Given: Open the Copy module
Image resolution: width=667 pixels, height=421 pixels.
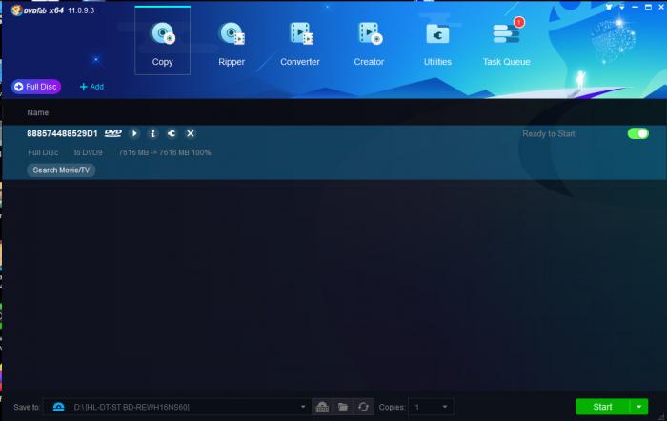Looking at the screenshot, I should (162, 41).
